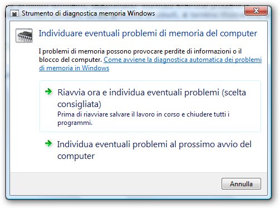Click the 'programmi.' text in first option
Screen dimensions: 280x208
(75, 123)
